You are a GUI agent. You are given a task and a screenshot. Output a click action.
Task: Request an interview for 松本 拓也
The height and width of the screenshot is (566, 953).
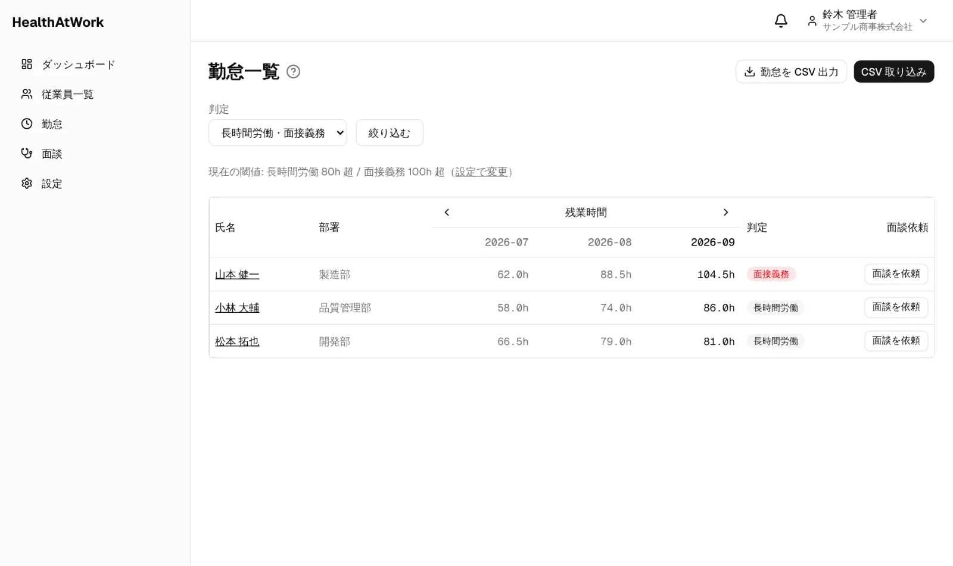click(x=896, y=341)
